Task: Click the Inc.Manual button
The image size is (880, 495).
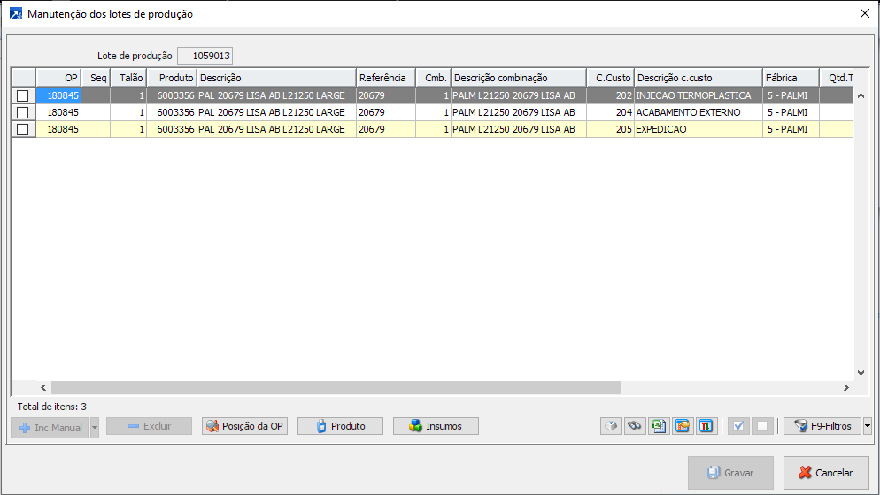Action: pyautogui.click(x=50, y=428)
